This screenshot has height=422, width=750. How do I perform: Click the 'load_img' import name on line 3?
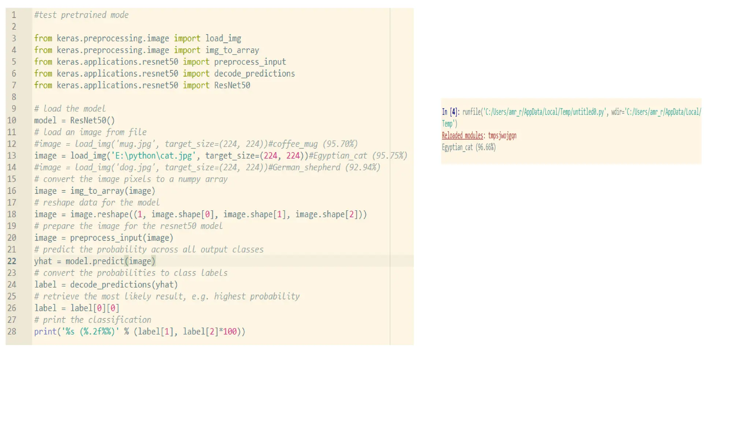pyautogui.click(x=223, y=38)
